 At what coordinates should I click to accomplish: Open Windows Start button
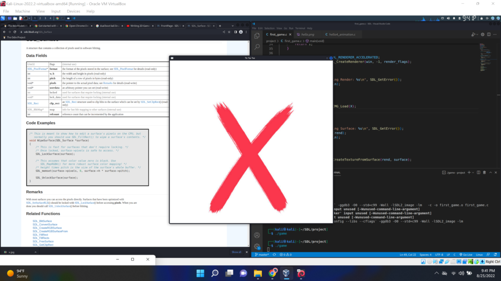coord(200,273)
